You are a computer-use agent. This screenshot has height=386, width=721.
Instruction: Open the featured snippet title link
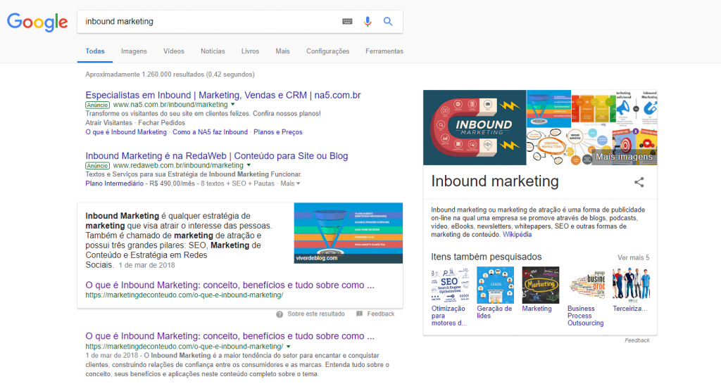coord(230,285)
